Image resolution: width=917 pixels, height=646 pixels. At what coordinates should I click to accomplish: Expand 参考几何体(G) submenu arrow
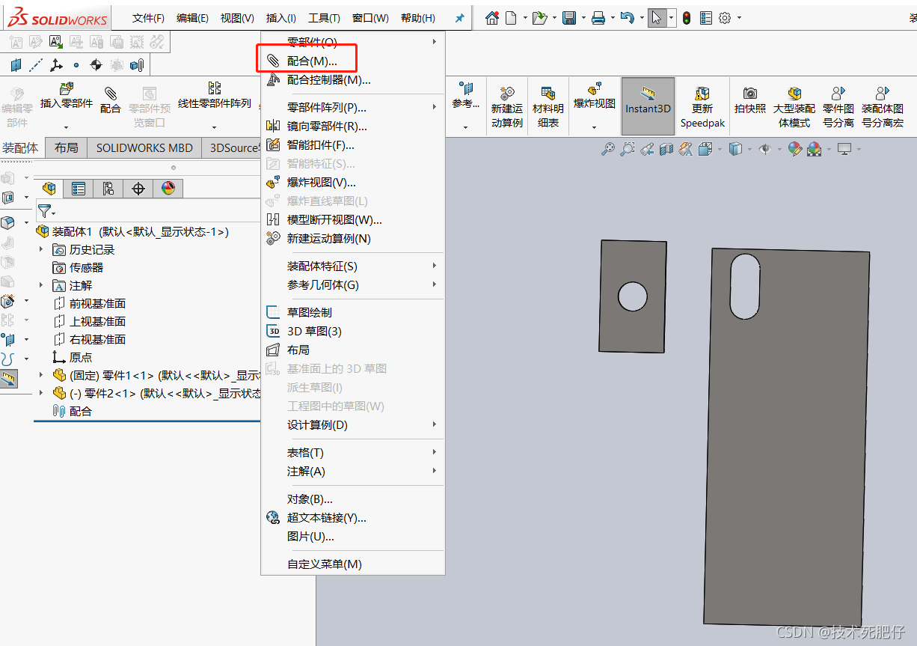[434, 284]
